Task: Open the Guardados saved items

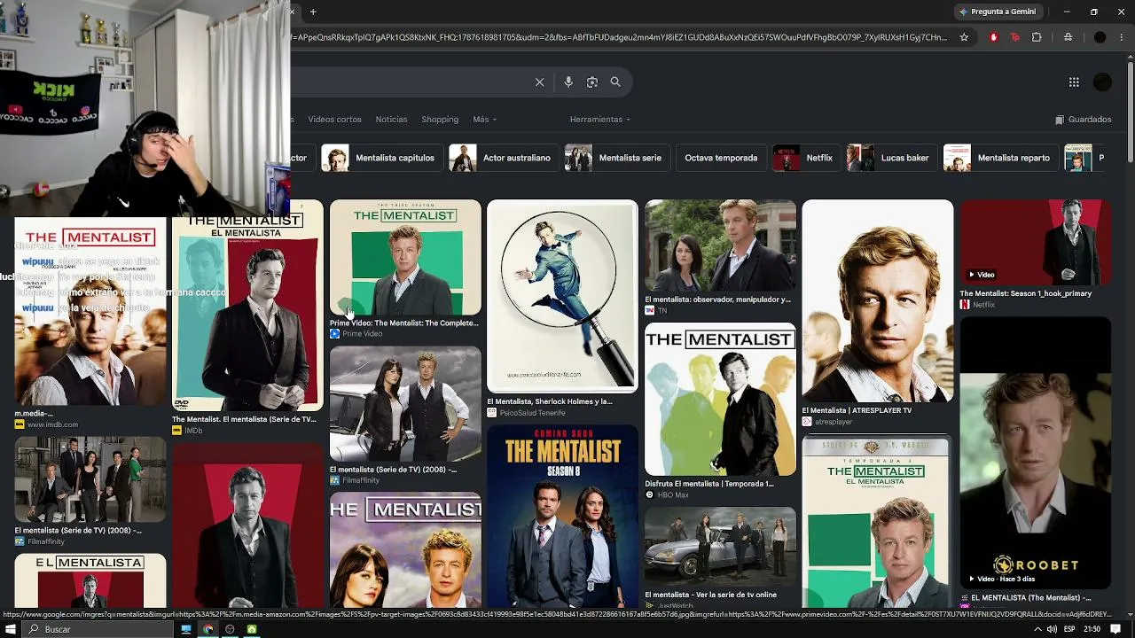Action: [x=1083, y=120]
